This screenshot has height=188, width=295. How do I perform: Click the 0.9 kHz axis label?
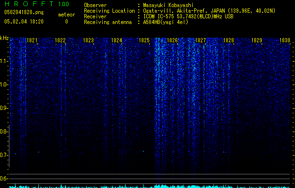coord(3,108)
